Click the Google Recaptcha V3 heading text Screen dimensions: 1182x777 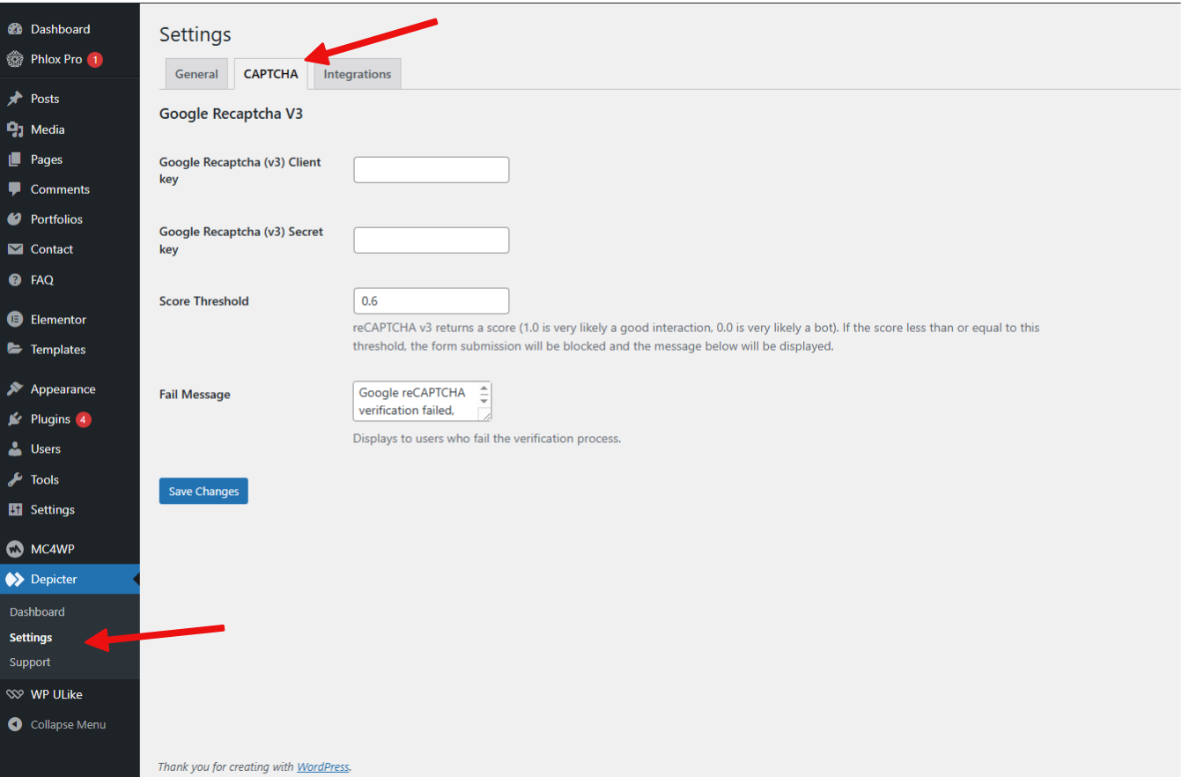pyautogui.click(x=232, y=114)
